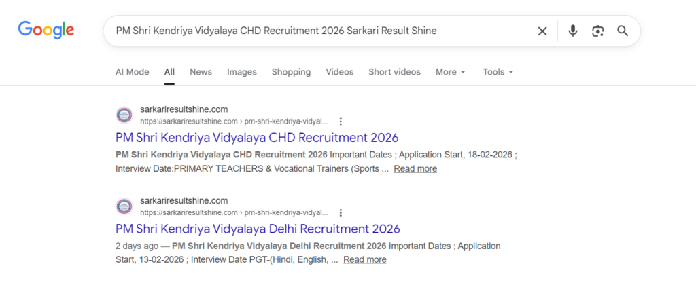Start voice search with microphone icon
696x281 pixels.
(573, 31)
